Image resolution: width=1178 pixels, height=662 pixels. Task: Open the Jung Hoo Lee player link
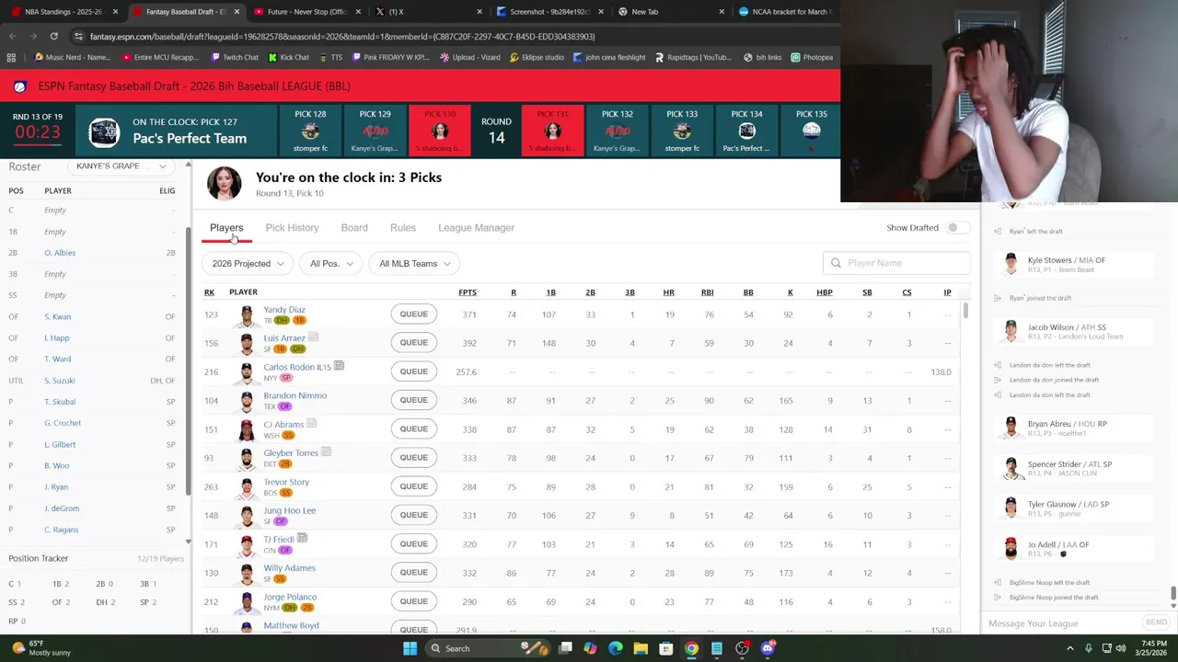pos(289,510)
